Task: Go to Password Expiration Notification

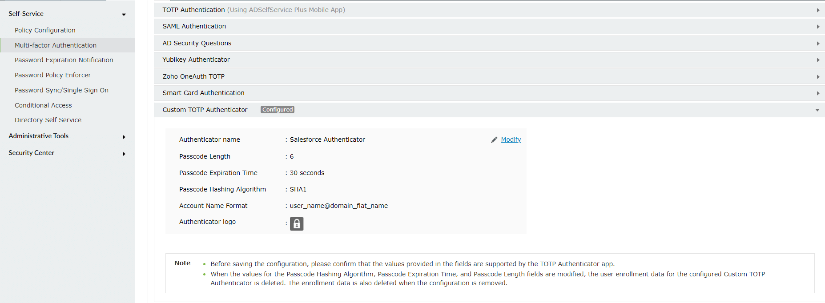Action: click(x=64, y=60)
